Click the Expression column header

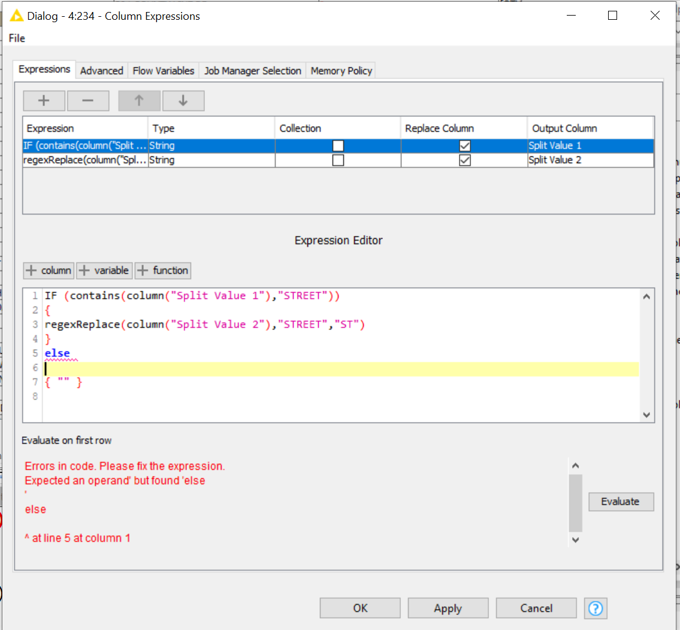tap(85, 128)
